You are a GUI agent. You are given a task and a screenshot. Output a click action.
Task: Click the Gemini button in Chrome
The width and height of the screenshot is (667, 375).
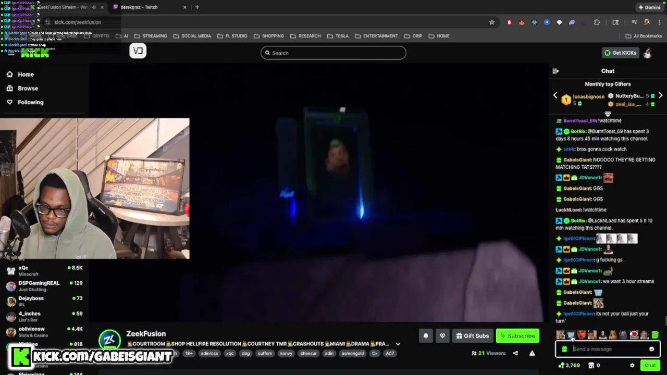click(649, 7)
